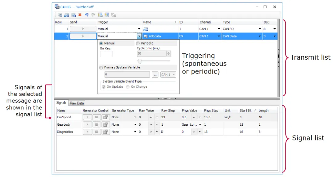This screenshot has width=333, height=177.
Task: Click the C9 ID cell
Action: 188,36
